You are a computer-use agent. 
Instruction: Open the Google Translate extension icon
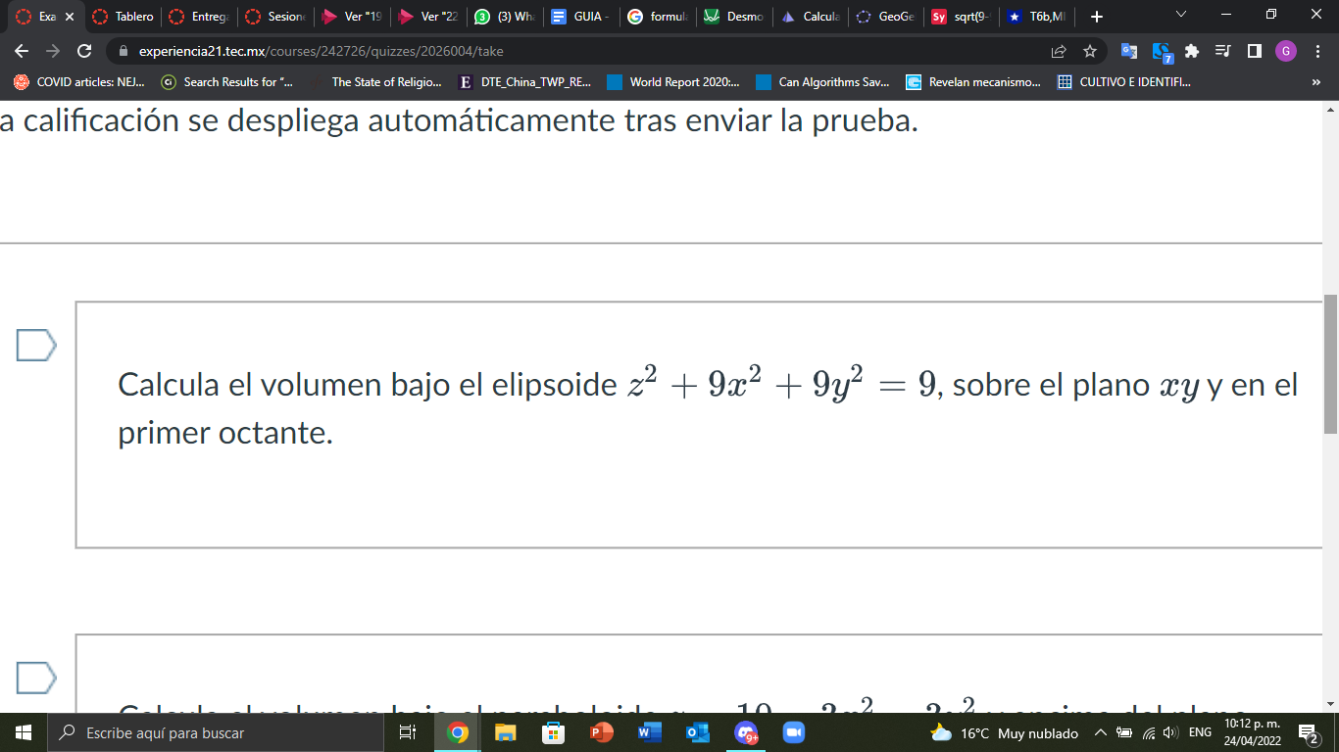(1129, 49)
